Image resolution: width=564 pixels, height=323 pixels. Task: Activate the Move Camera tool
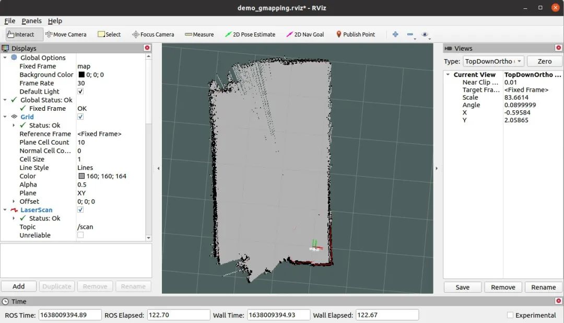66,34
